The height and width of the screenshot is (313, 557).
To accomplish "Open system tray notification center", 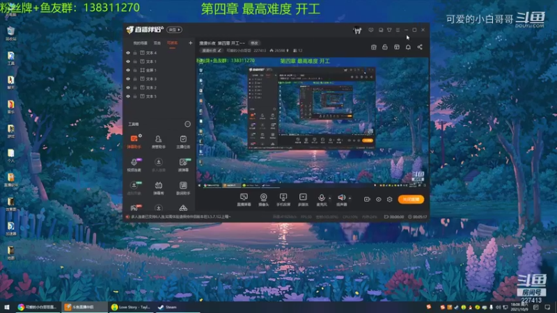I will point(547,307).
